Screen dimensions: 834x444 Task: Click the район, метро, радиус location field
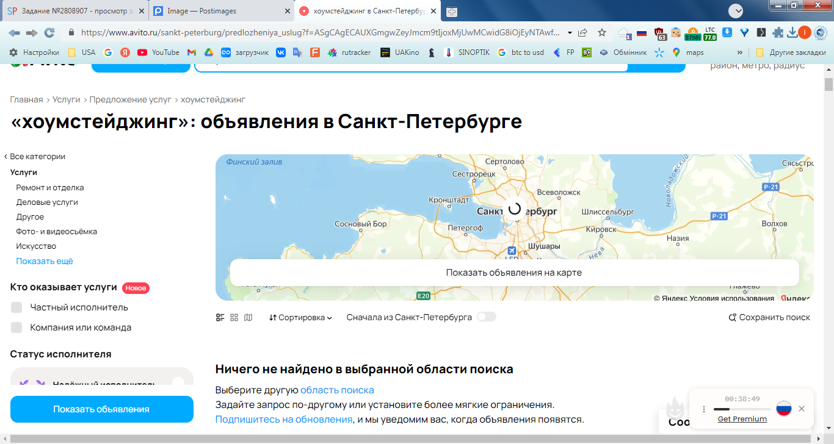click(x=757, y=65)
